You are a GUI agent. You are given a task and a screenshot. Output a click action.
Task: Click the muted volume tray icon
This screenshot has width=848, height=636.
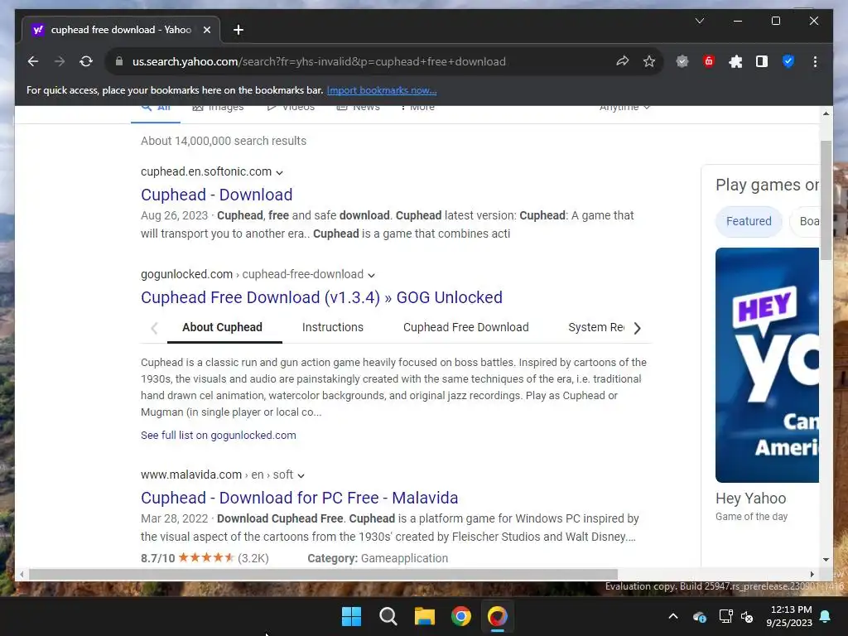[x=748, y=616]
